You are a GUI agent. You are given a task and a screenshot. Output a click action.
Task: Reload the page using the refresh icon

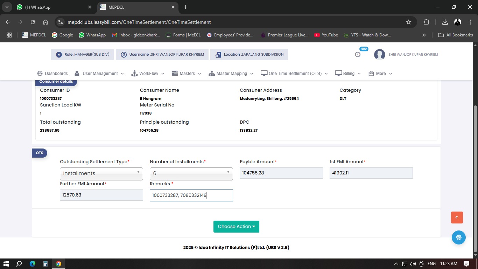(33, 22)
